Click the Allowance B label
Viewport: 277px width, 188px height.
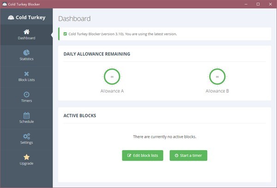(217, 91)
